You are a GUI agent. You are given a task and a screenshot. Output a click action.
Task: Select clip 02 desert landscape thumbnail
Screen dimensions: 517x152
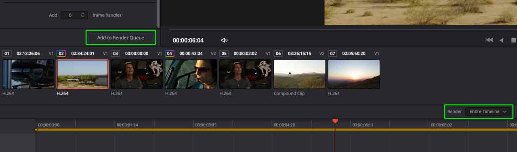83,74
